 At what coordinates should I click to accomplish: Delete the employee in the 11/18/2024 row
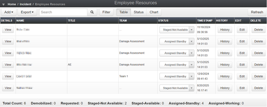point(258,30)
